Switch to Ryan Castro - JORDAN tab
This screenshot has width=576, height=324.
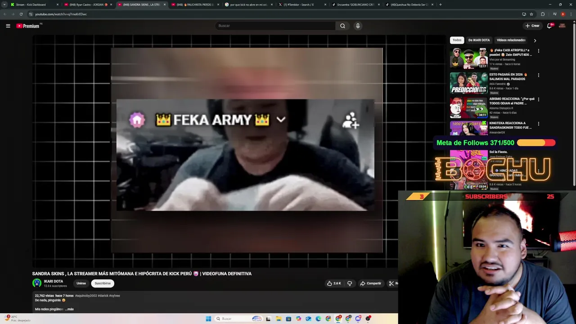click(88, 4)
